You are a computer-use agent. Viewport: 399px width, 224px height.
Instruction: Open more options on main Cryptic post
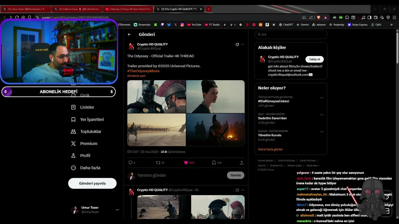tap(243, 44)
